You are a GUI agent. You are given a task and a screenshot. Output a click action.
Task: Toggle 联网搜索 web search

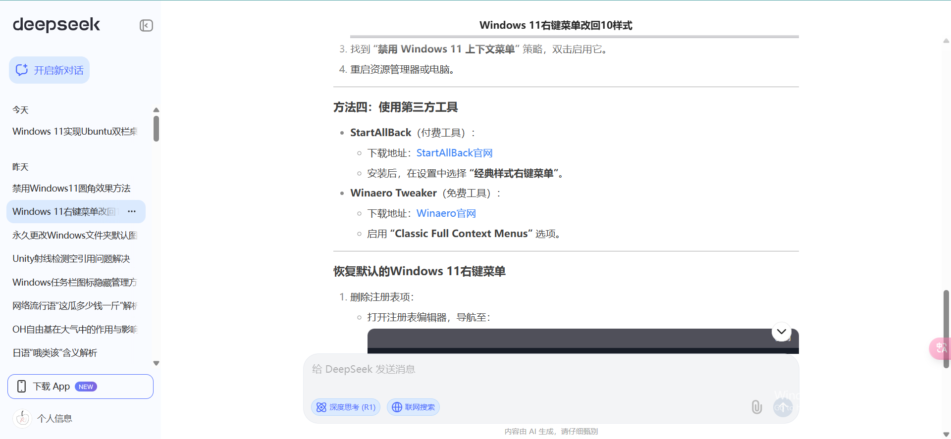pos(413,407)
